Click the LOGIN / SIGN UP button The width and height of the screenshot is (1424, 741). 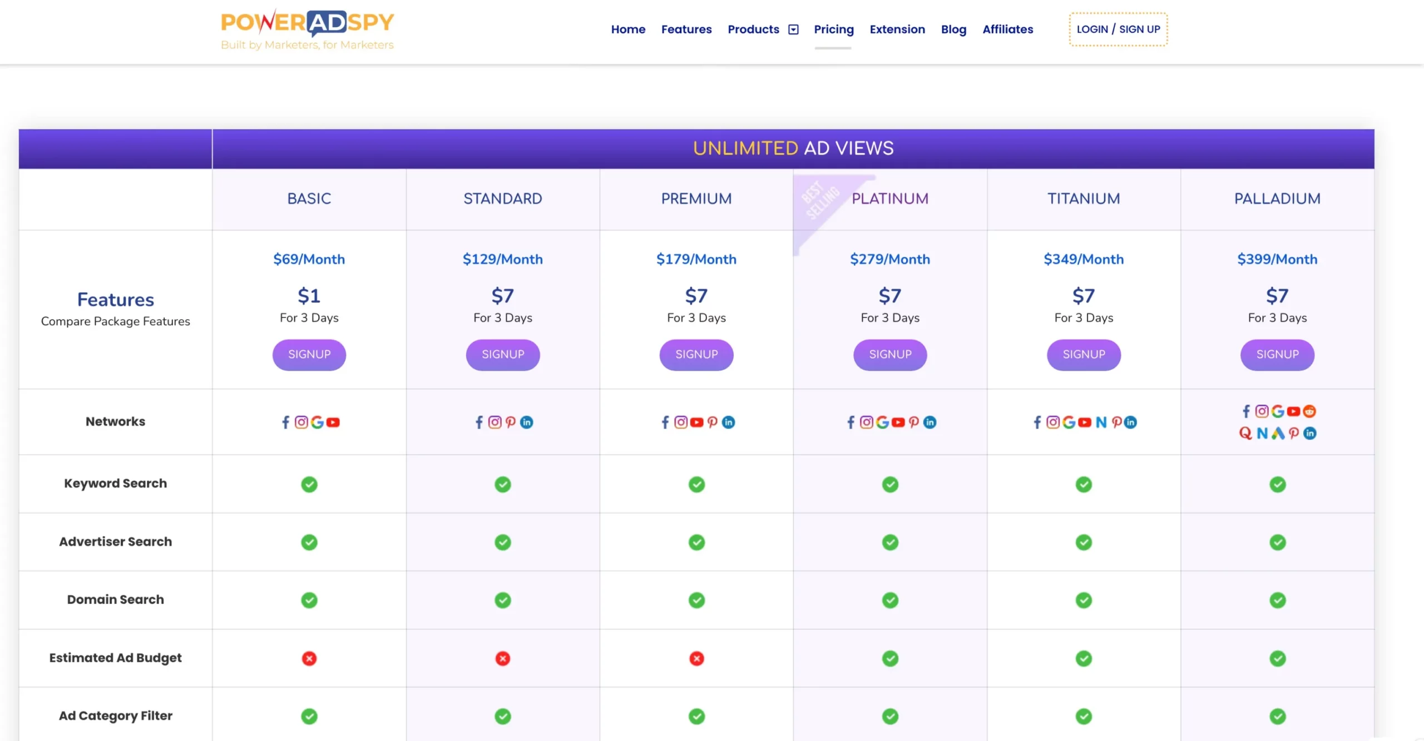(1117, 29)
